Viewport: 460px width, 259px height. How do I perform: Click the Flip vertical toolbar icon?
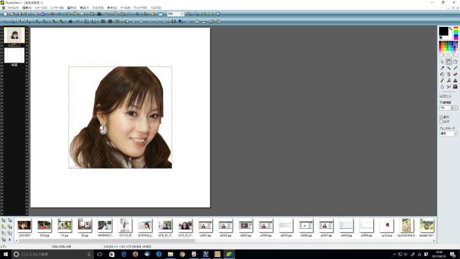tap(204, 22)
